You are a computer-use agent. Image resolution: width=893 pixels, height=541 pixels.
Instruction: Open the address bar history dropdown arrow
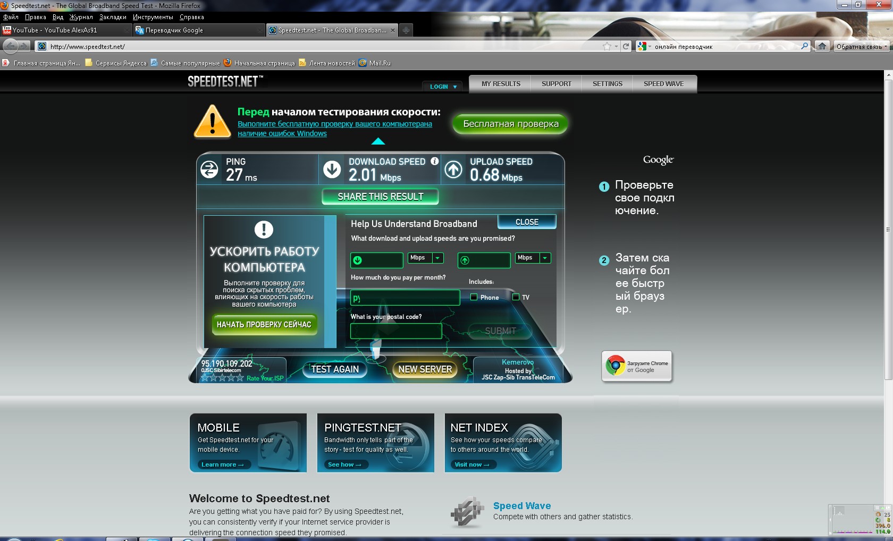point(616,46)
